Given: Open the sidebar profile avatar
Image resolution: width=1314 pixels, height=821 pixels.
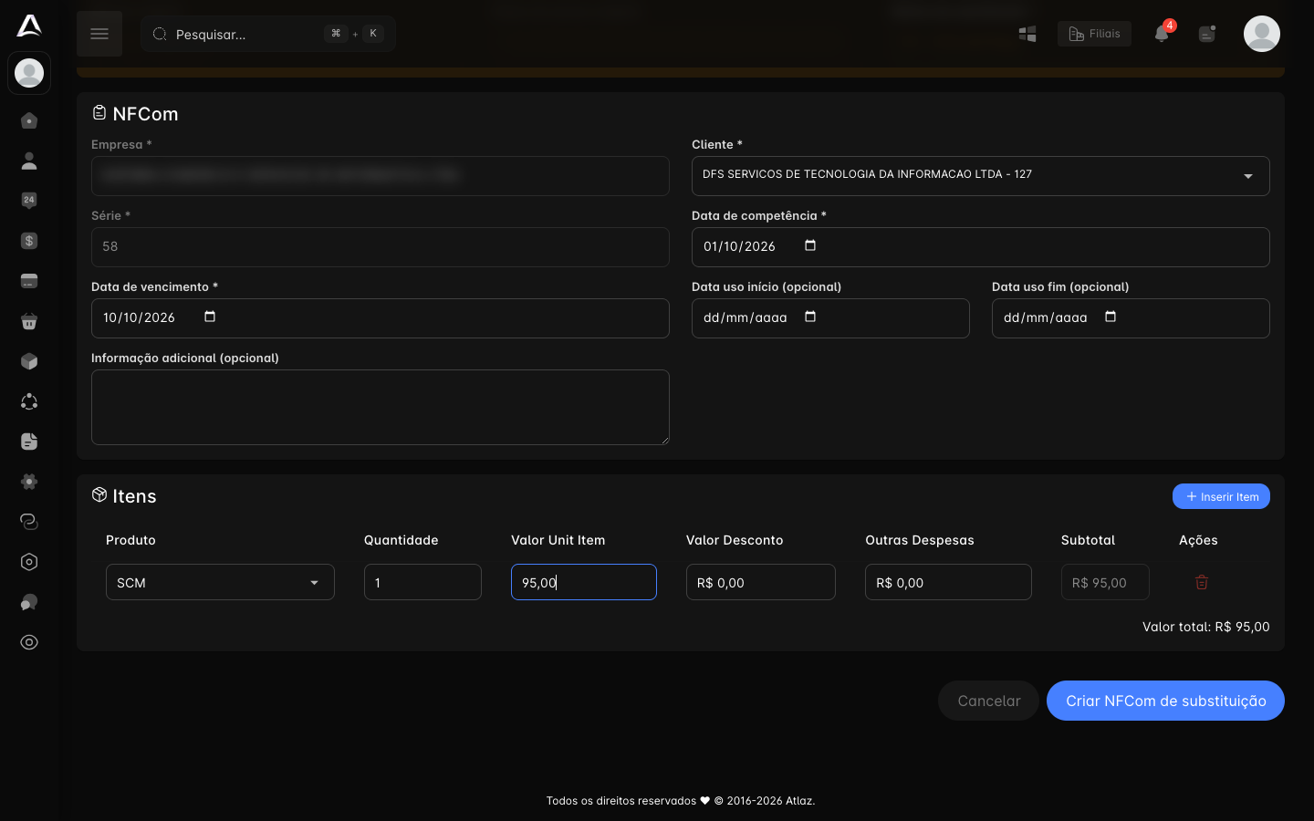Looking at the screenshot, I should 29,73.
